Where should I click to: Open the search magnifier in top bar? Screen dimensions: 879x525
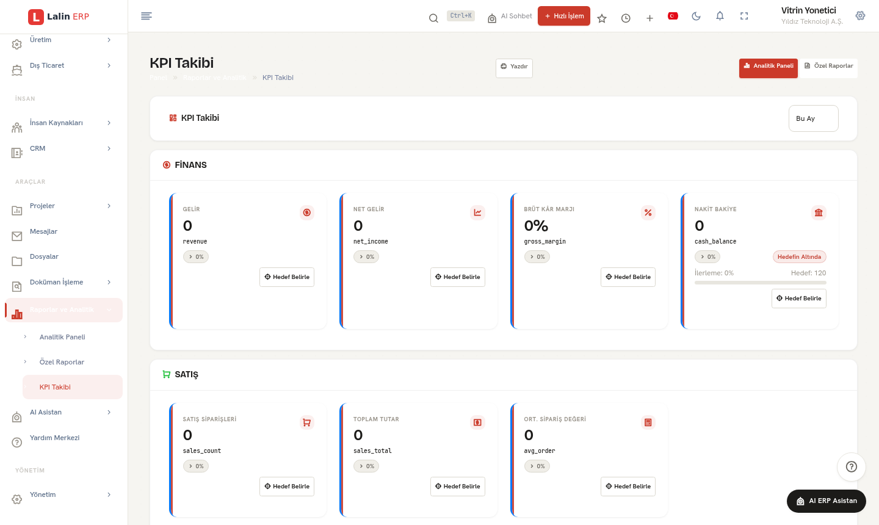point(433,18)
